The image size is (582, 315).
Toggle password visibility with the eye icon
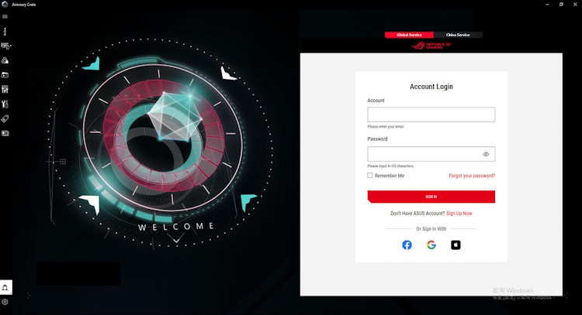click(486, 154)
